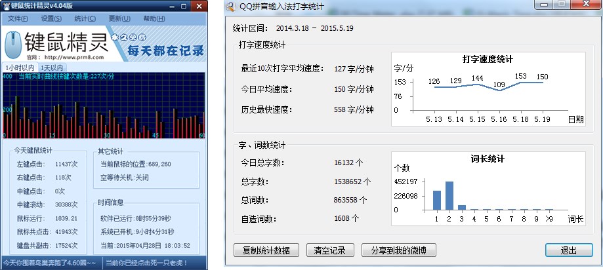603x270 pixels.
Task: Click the 中键滚动 30388次 value
Action: [66, 204]
